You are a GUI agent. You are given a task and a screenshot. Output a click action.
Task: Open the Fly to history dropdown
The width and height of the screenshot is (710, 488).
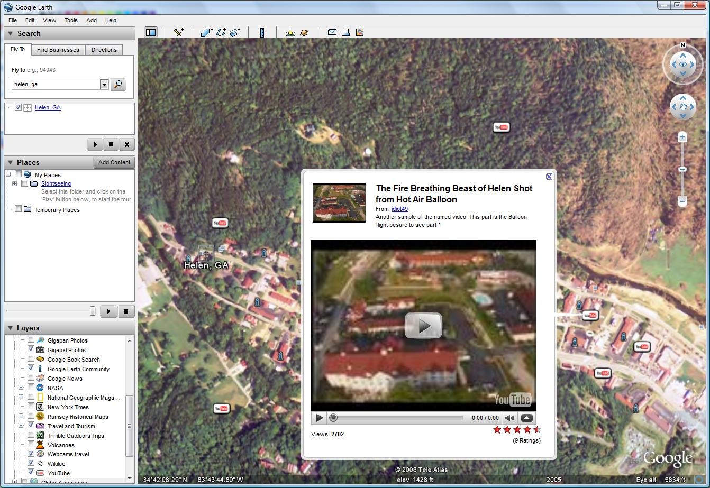[x=104, y=84]
